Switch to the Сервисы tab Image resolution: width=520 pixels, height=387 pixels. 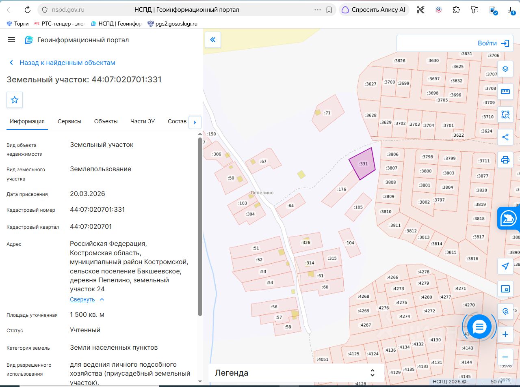69,121
